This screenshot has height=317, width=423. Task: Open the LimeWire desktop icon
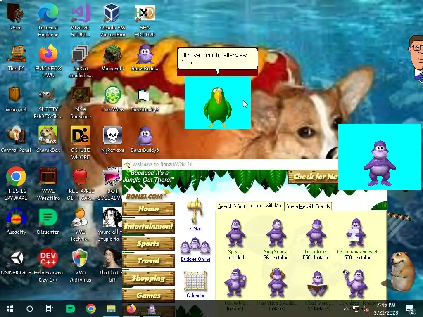click(x=112, y=99)
